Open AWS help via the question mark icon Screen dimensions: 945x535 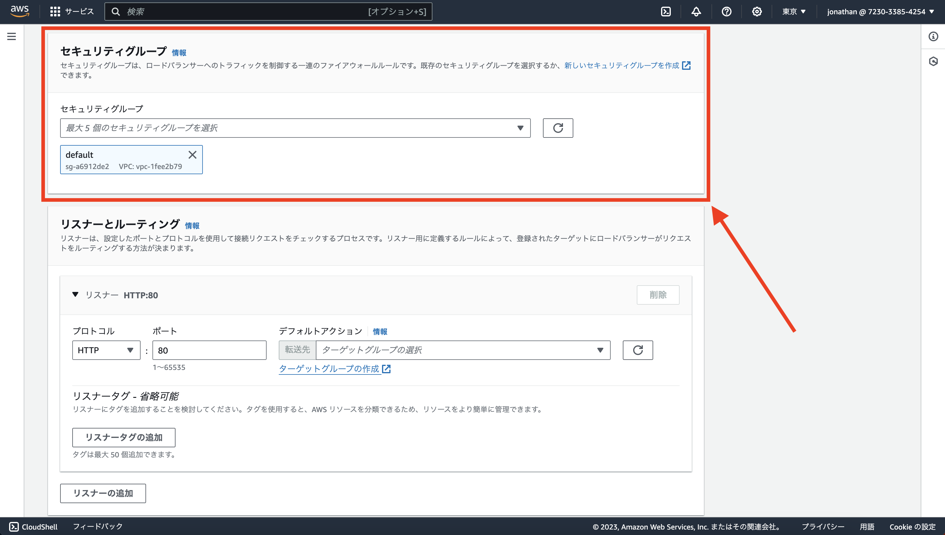[727, 12]
